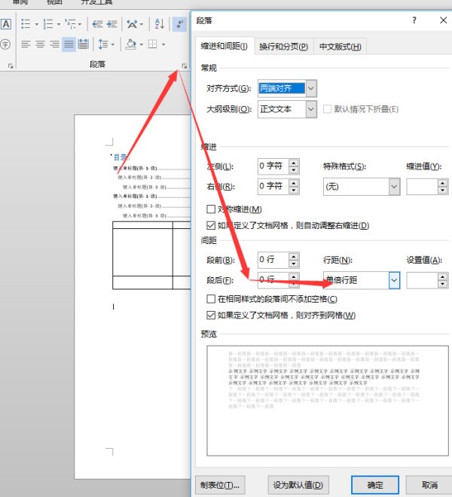The image size is (452, 497).
Task: Open 特殊格式 special format dropdown
Action: (394, 187)
